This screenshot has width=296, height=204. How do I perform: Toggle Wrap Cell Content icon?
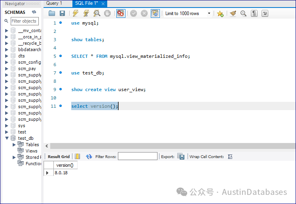(x=230, y=156)
